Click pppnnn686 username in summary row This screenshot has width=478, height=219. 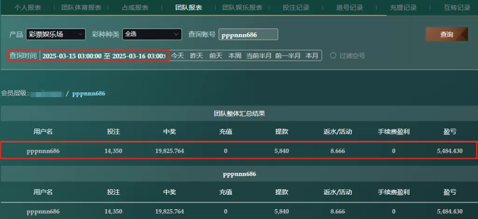[x=43, y=151]
